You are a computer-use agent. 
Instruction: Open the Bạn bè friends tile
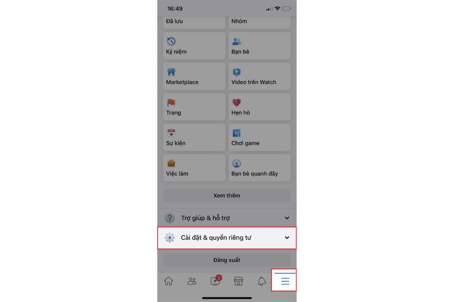click(260, 46)
